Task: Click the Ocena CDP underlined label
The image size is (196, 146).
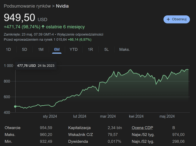Action: pos(142,128)
